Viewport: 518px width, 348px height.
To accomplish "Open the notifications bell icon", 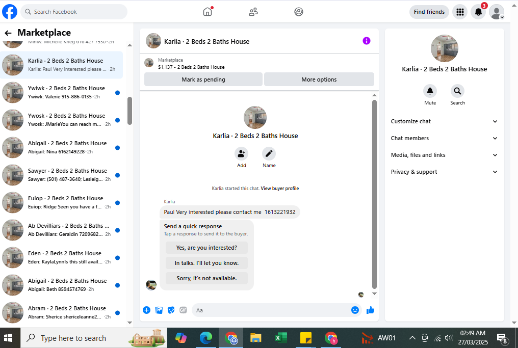I will [478, 12].
